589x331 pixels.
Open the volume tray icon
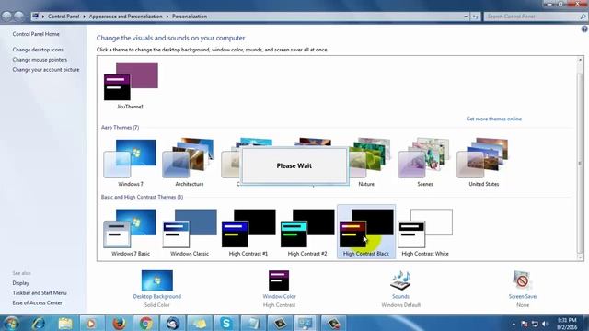(545, 324)
